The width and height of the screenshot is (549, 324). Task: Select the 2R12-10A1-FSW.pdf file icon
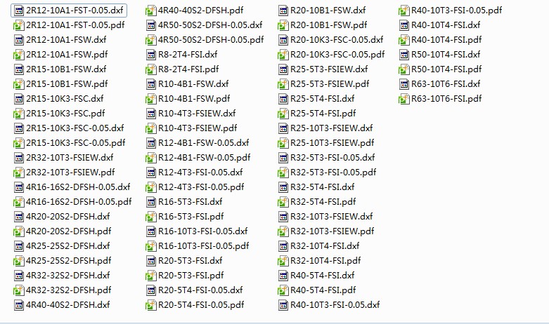coord(18,55)
